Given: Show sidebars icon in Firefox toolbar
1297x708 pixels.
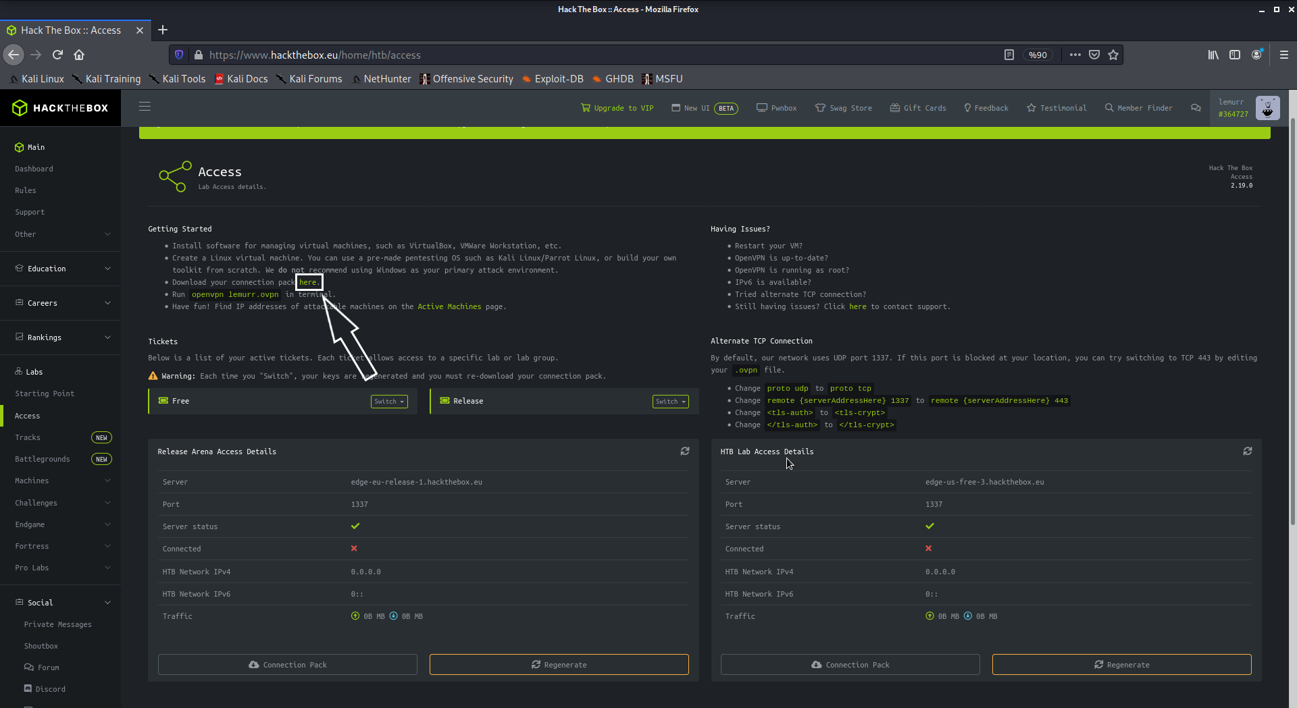Looking at the screenshot, I should pos(1235,55).
